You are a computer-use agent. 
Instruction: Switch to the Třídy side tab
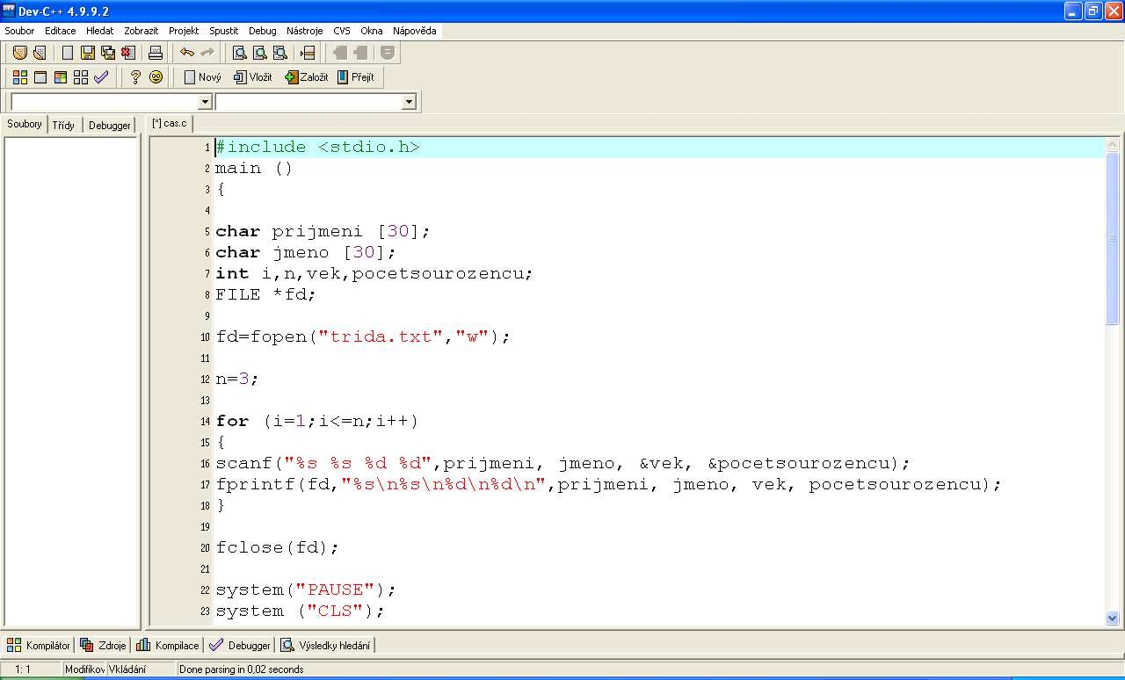63,125
